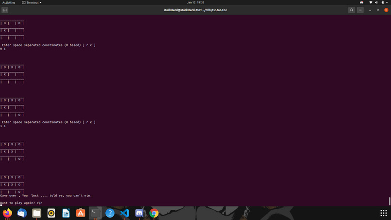The image size is (391, 220).
Task: Click the entered coordinates '0 1' line
Action: pos(3,49)
